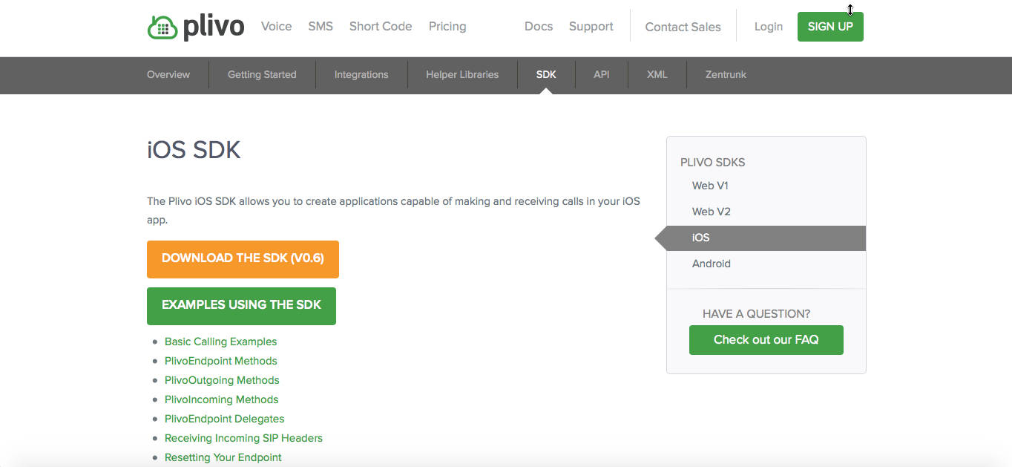Select Android in the Plivo SDKs sidebar
Viewport: 1012px width, 467px height.
711,263
